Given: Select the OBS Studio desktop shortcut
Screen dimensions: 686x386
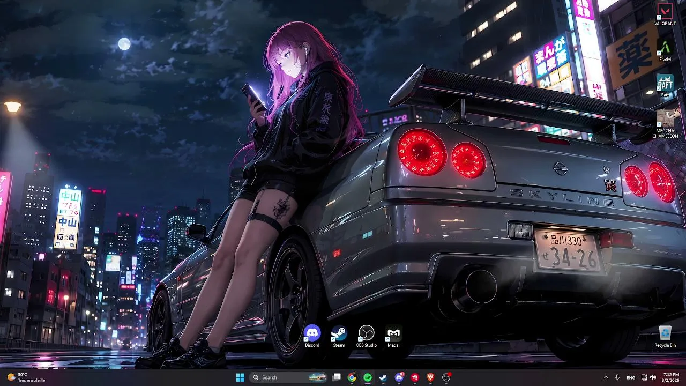Looking at the screenshot, I should pyautogui.click(x=367, y=337).
